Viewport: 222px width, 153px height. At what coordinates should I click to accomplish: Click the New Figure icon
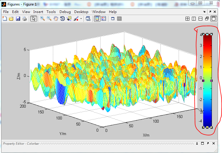(5, 19)
